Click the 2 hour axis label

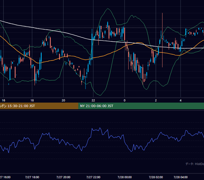point(156,100)
